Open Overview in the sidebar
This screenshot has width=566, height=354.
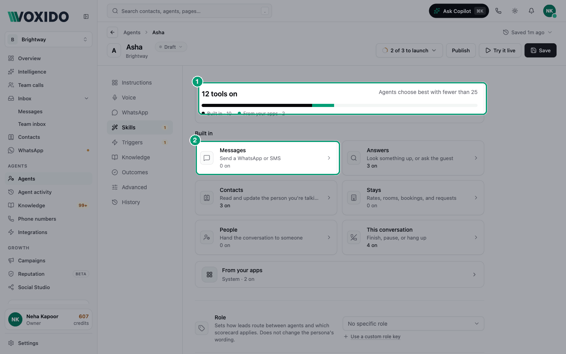tap(48, 58)
